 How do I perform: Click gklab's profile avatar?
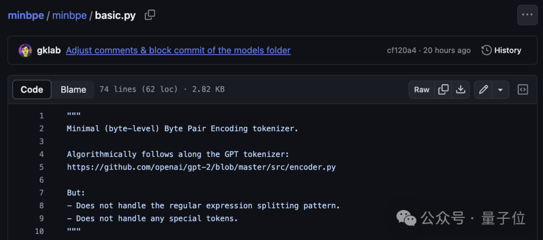pyautogui.click(x=25, y=50)
